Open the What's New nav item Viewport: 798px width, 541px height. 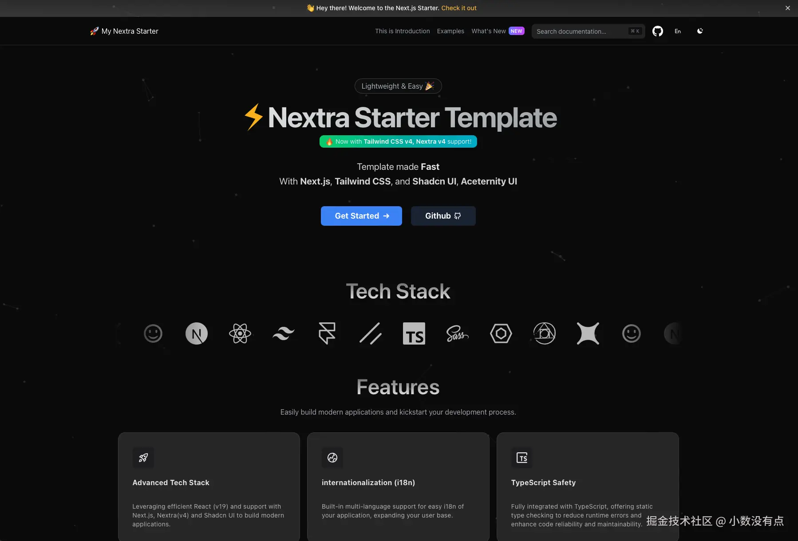[489, 31]
